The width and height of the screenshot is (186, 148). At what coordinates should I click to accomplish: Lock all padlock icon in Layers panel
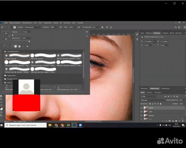(161, 104)
